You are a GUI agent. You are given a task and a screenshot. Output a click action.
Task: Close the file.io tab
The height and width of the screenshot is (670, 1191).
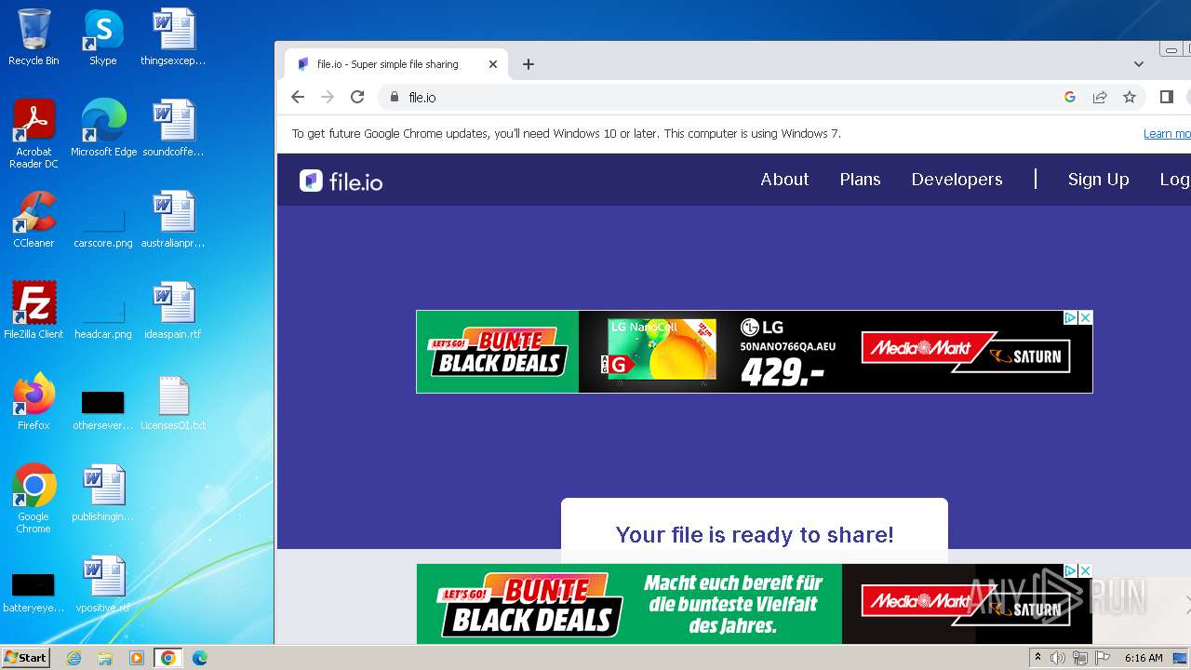coord(493,64)
